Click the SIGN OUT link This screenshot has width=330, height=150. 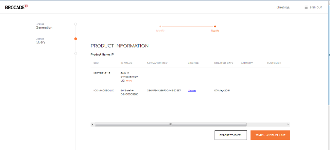(316, 8)
